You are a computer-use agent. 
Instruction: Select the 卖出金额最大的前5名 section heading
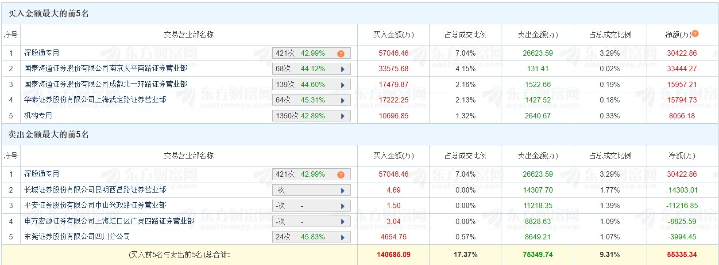click(x=49, y=135)
